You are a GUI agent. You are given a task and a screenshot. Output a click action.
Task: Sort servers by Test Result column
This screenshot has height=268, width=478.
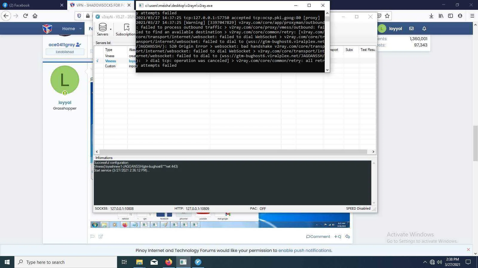tap(367, 50)
